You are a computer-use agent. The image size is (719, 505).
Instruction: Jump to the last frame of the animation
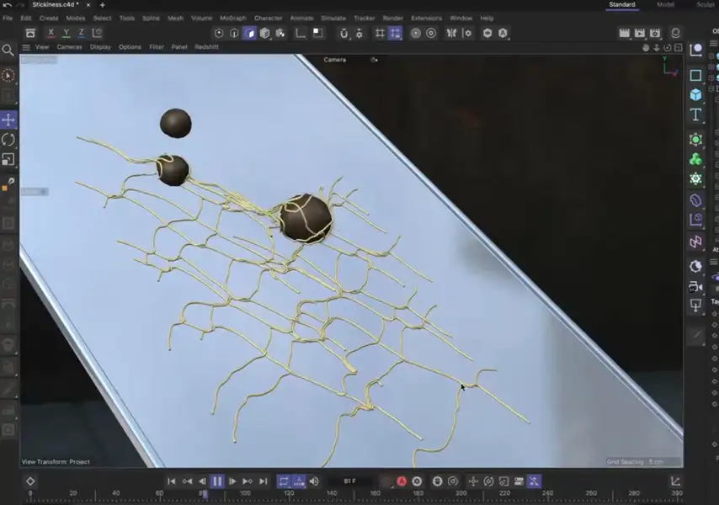pyautogui.click(x=264, y=481)
